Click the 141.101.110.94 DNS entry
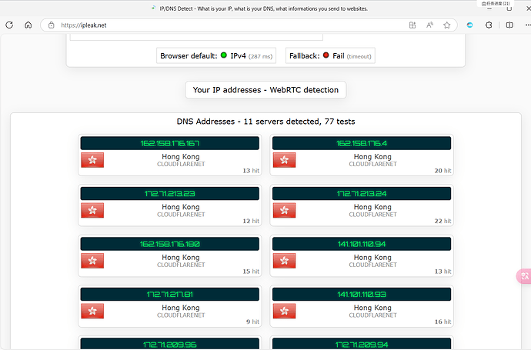The width and height of the screenshot is (531, 350). pos(362,244)
